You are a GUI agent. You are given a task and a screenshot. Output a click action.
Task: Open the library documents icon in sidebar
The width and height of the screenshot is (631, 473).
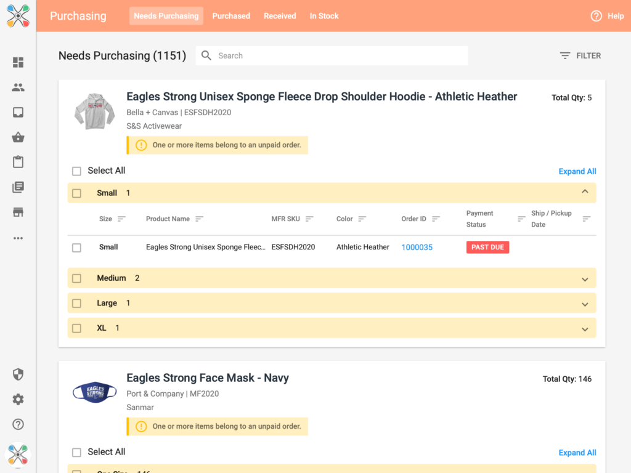coord(18,187)
